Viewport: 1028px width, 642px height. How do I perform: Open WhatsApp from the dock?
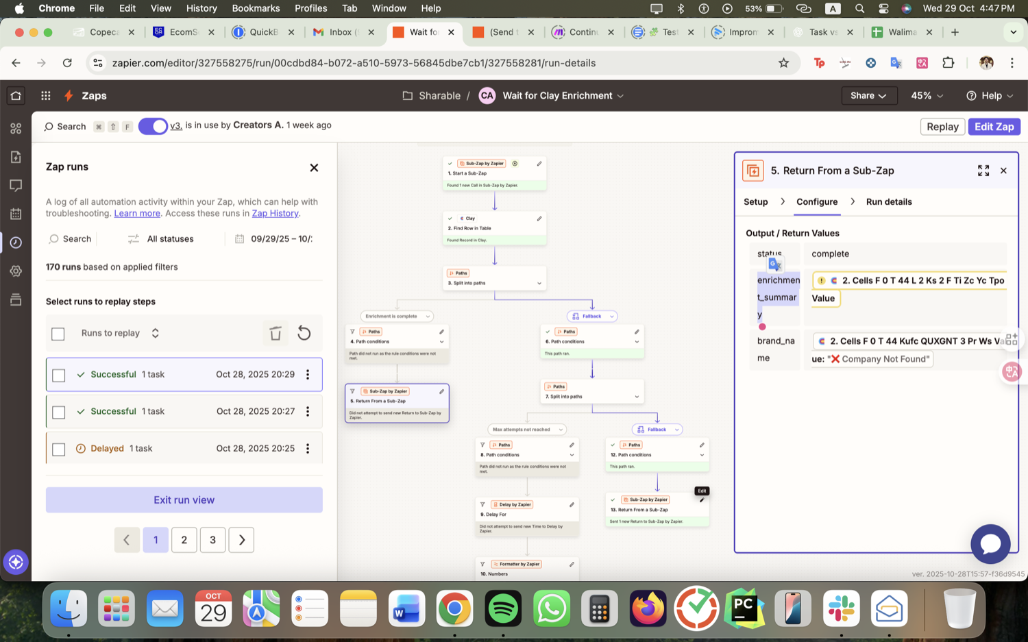(x=552, y=608)
